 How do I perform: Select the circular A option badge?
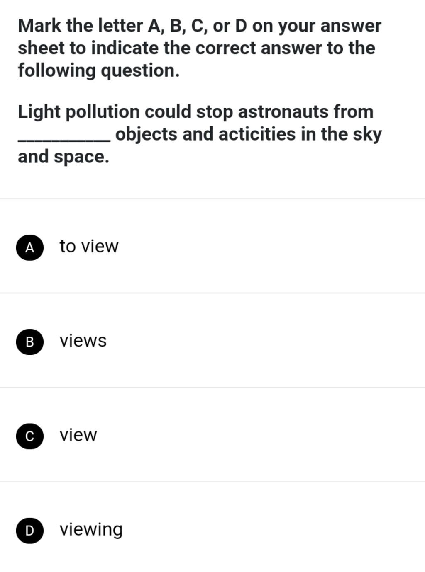coord(30,247)
